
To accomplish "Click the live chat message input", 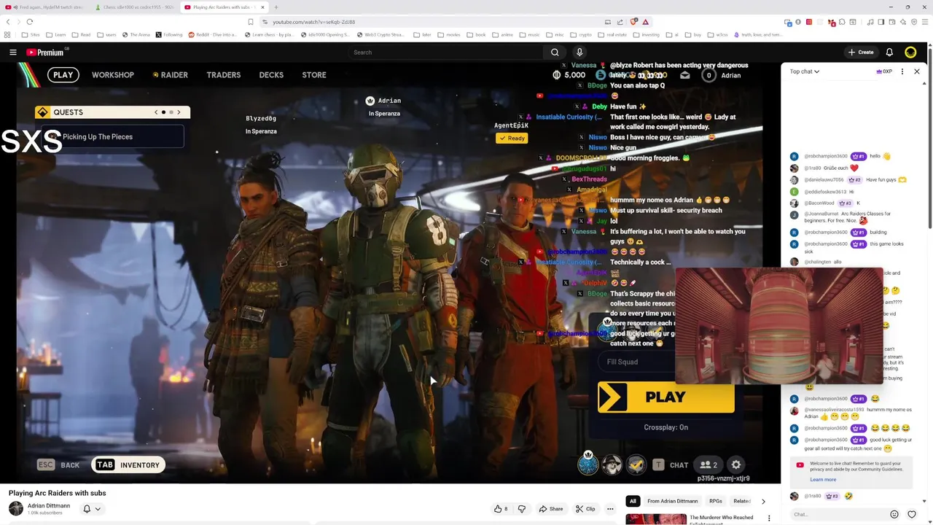I will 838,514.
